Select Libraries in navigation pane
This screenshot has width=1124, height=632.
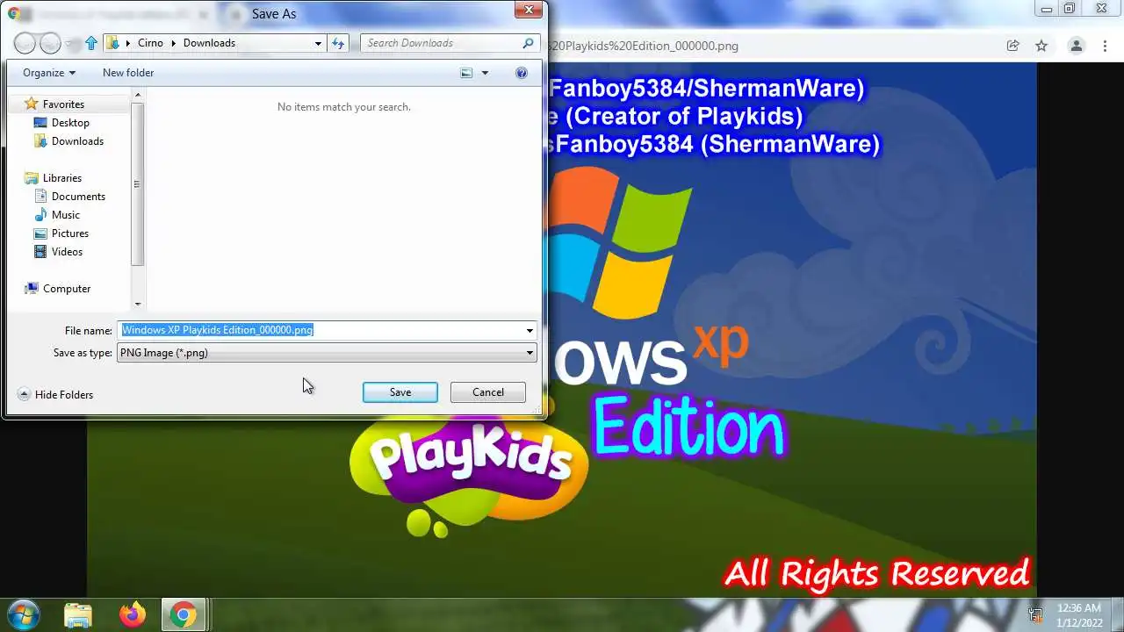[x=61, y=178]
